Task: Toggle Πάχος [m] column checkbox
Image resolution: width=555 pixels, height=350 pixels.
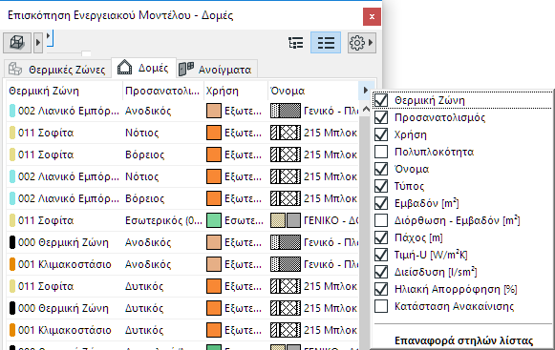Action: coord(381,237)
